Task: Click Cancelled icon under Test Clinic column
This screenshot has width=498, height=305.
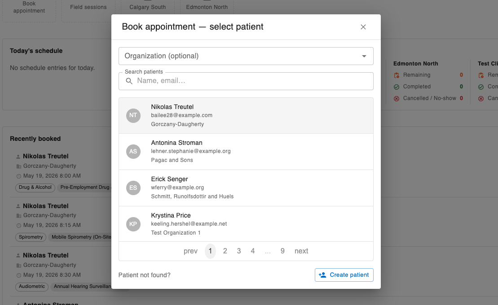Action: click(481, 99)
